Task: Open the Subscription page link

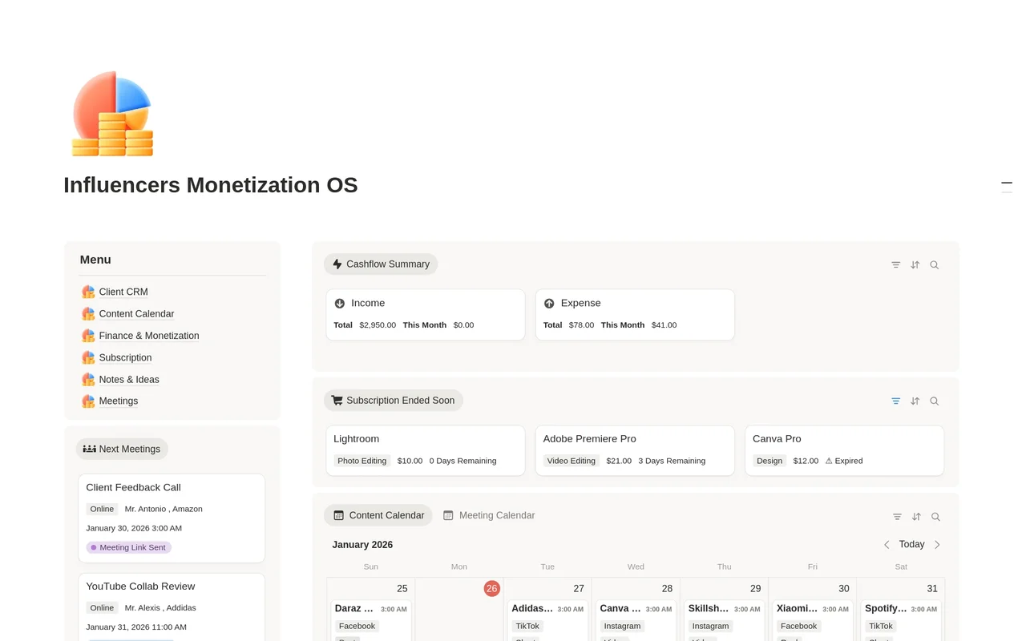Action: point(125,357)
